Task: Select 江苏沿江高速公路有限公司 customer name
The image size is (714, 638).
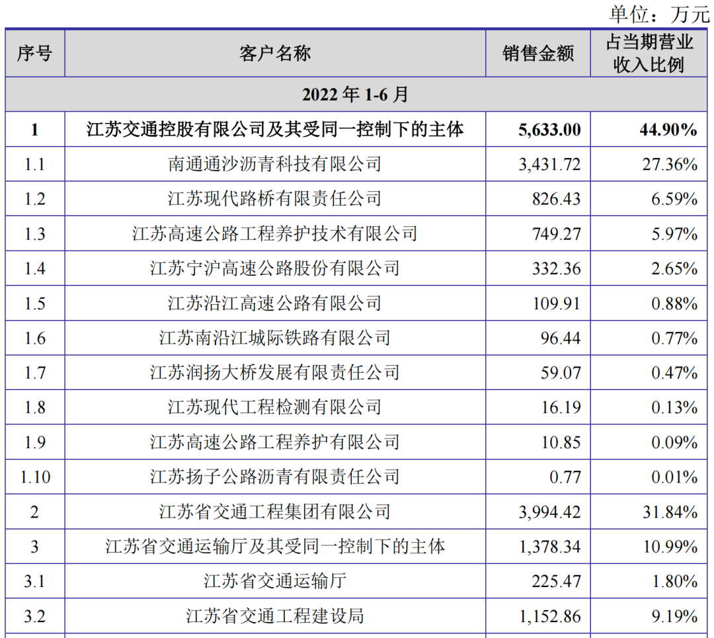Action: point(275,303)
